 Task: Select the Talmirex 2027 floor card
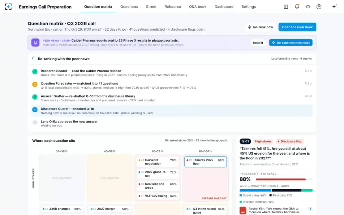[x=206, y=162]
